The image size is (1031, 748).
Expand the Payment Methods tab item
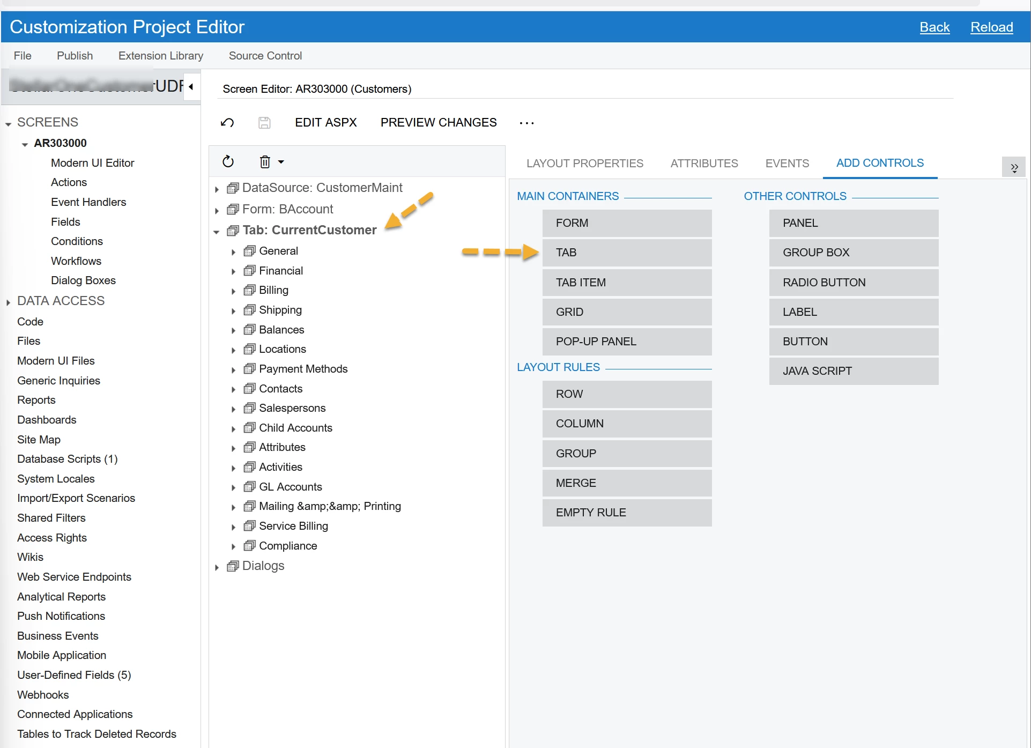pyautogui.click(x=233, y=370)
